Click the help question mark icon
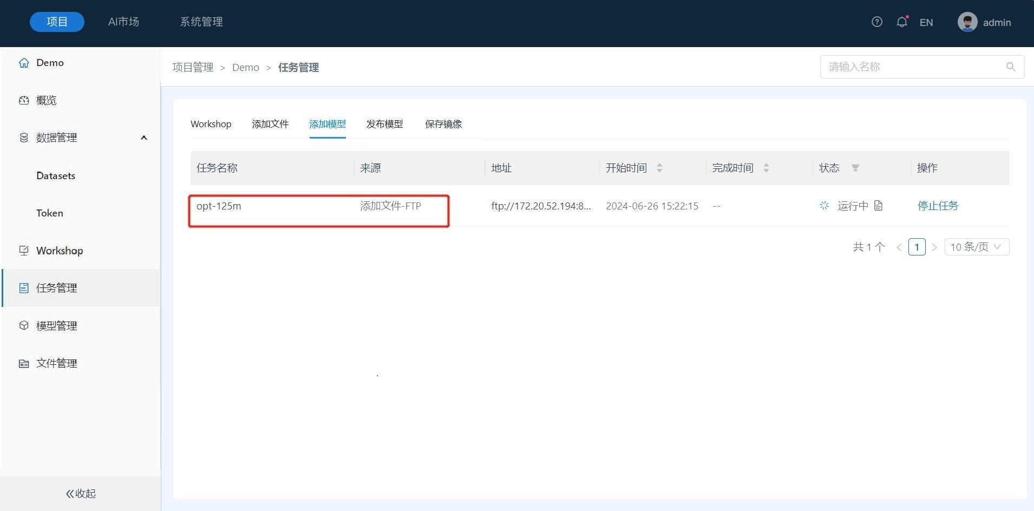Screen dimensions: 1034x511 point(876,22)
